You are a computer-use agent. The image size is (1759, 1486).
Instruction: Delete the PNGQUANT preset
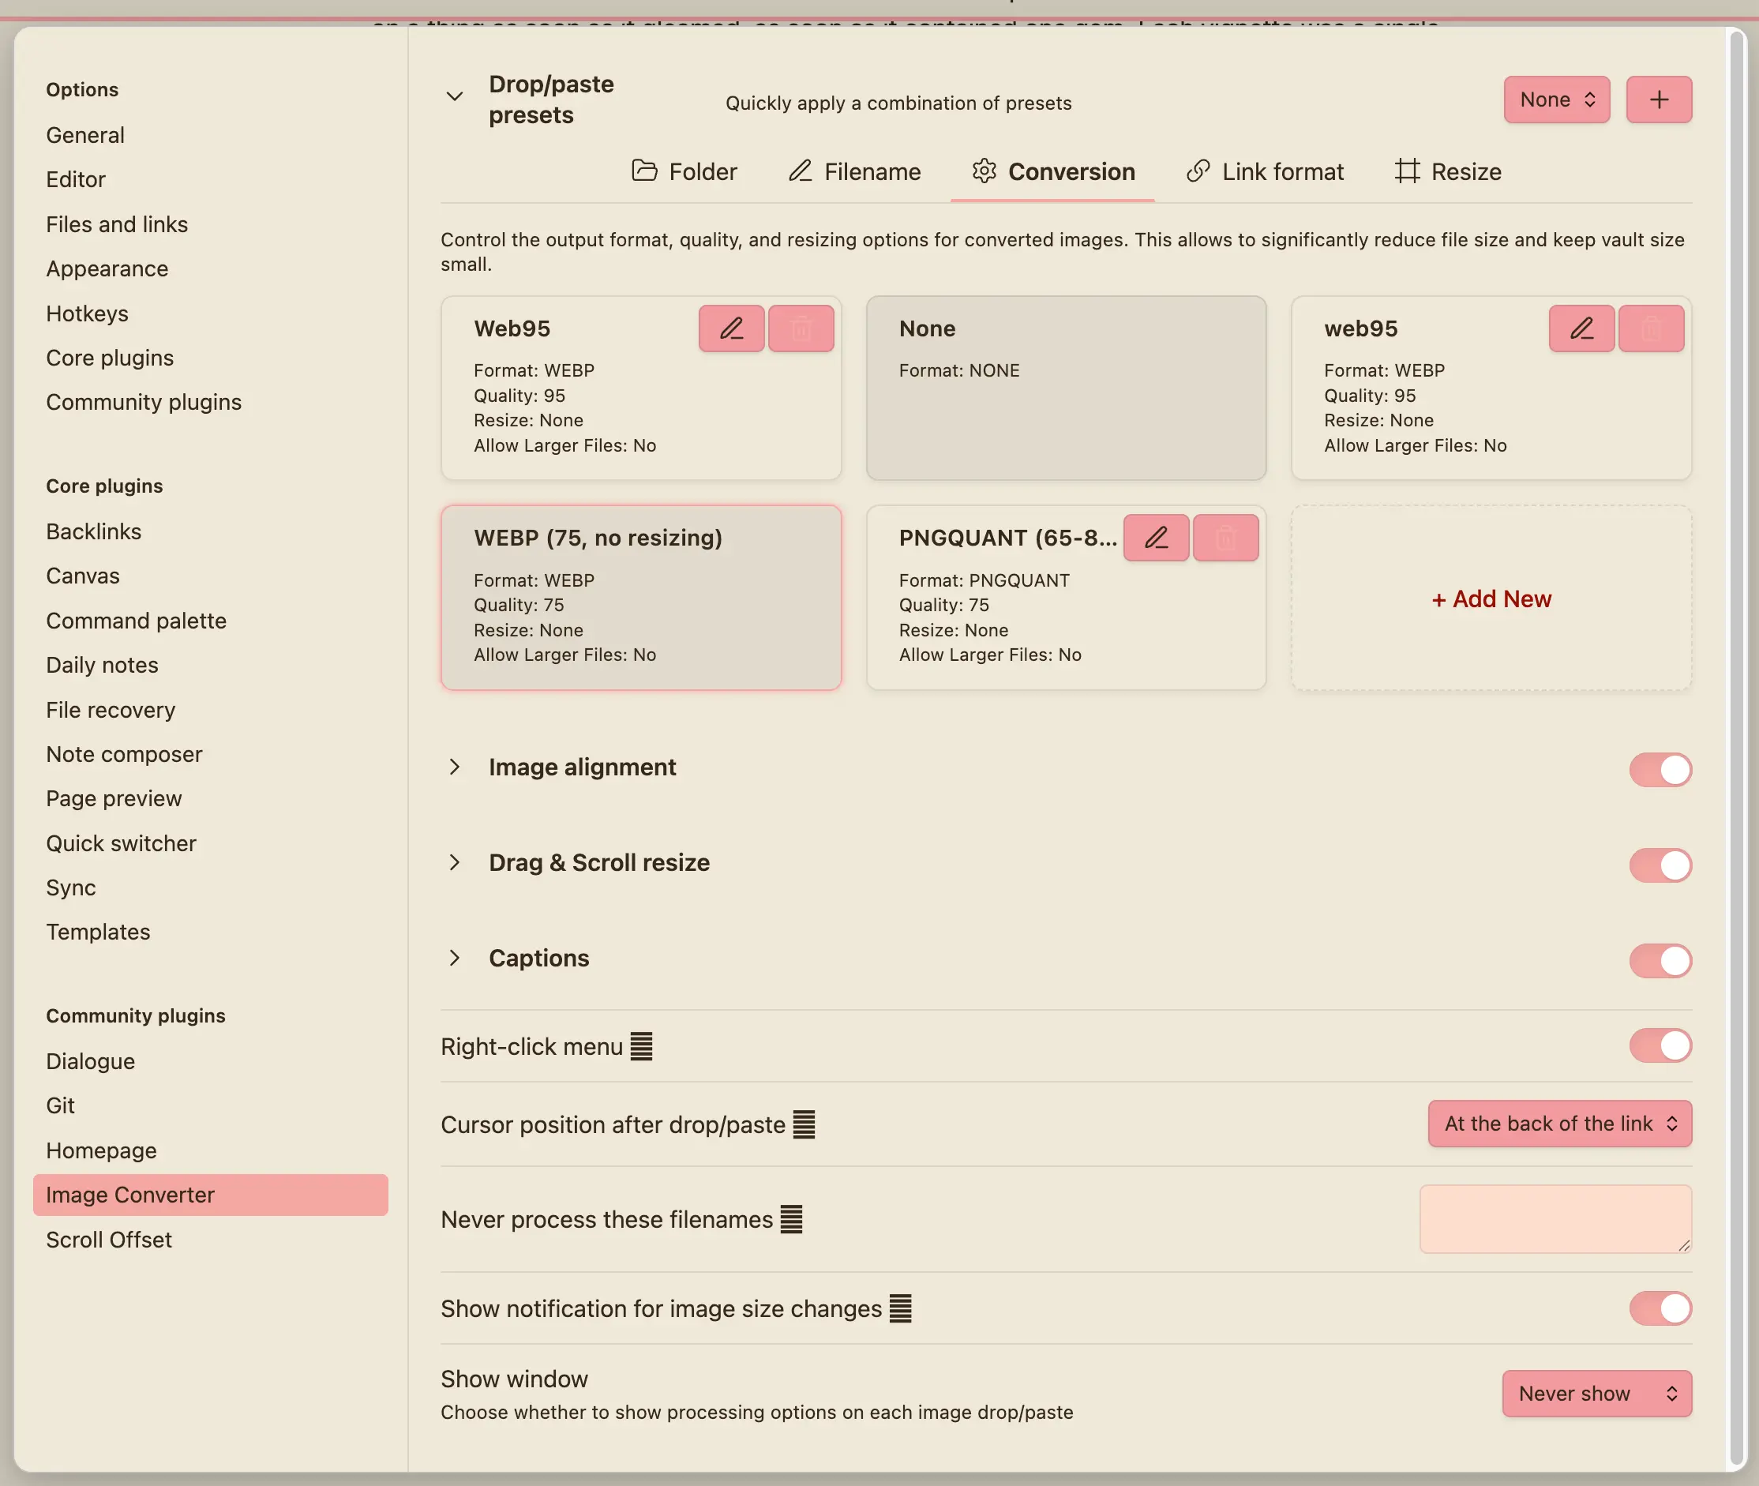(1225, 538)
